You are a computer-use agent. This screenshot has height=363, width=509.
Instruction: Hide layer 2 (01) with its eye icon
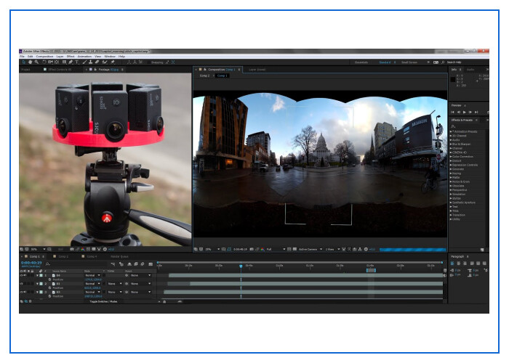coord(21,284)
